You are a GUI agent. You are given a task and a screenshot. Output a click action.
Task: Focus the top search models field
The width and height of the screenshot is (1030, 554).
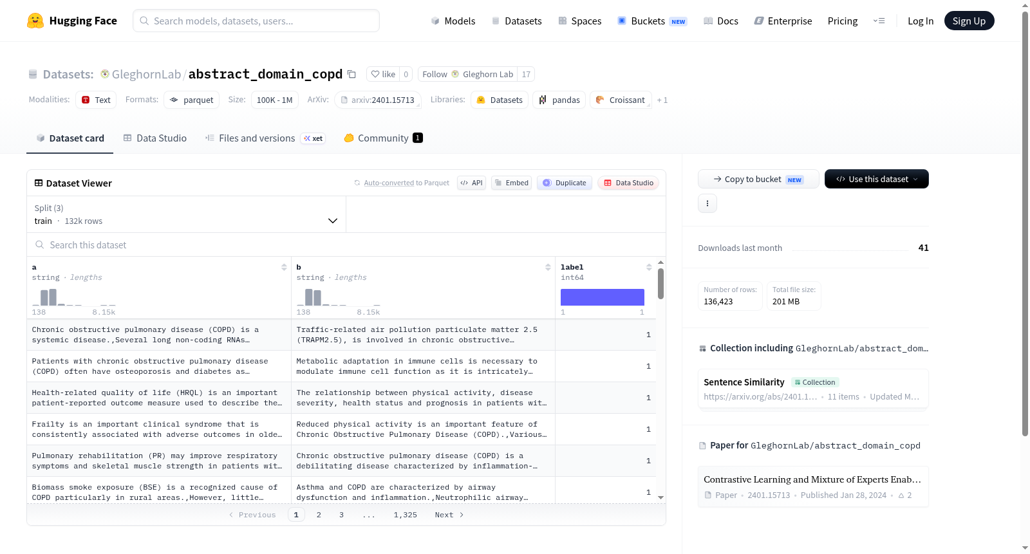click(x=256, y=21)
